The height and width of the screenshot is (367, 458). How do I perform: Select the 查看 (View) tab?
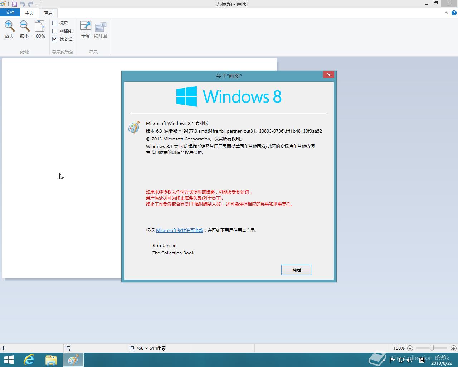coord(48,13)
